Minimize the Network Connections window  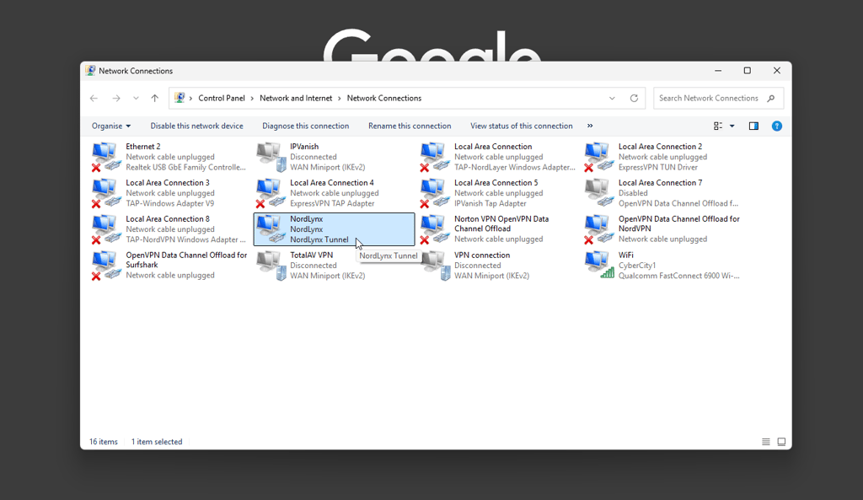point(718,71)
